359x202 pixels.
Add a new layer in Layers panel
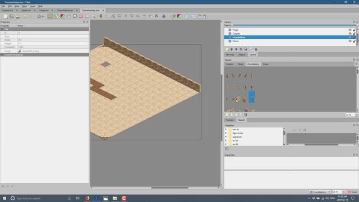point(227,49)
